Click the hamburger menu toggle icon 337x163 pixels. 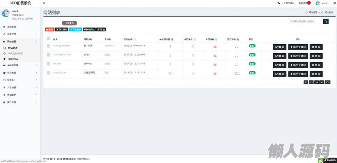coord(44,3)
